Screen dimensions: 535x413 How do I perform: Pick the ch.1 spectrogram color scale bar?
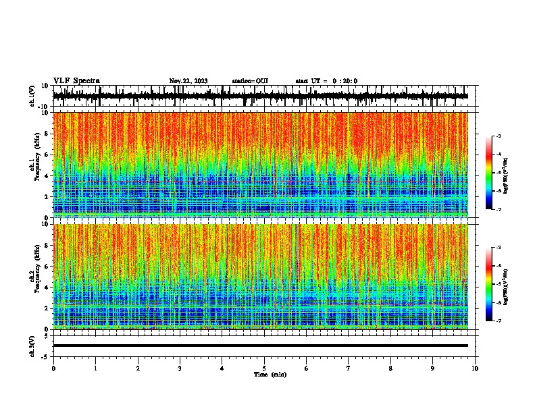[488, 173]
